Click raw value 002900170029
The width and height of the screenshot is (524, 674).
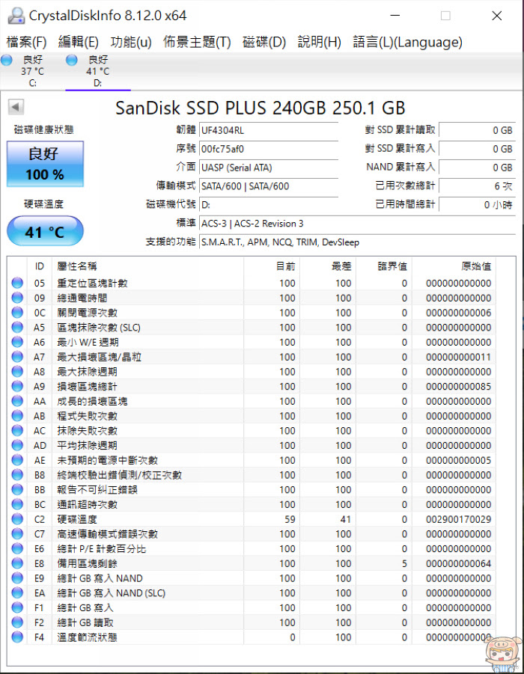459,519
